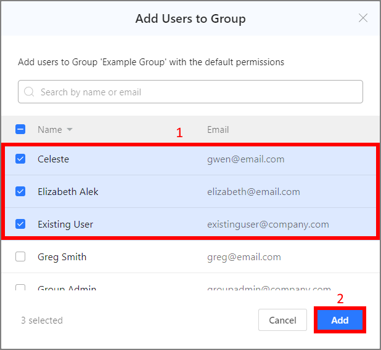Viewport: 381px width, 350px height.
Task: Click the Email column header
Action: tap(218, 130)
